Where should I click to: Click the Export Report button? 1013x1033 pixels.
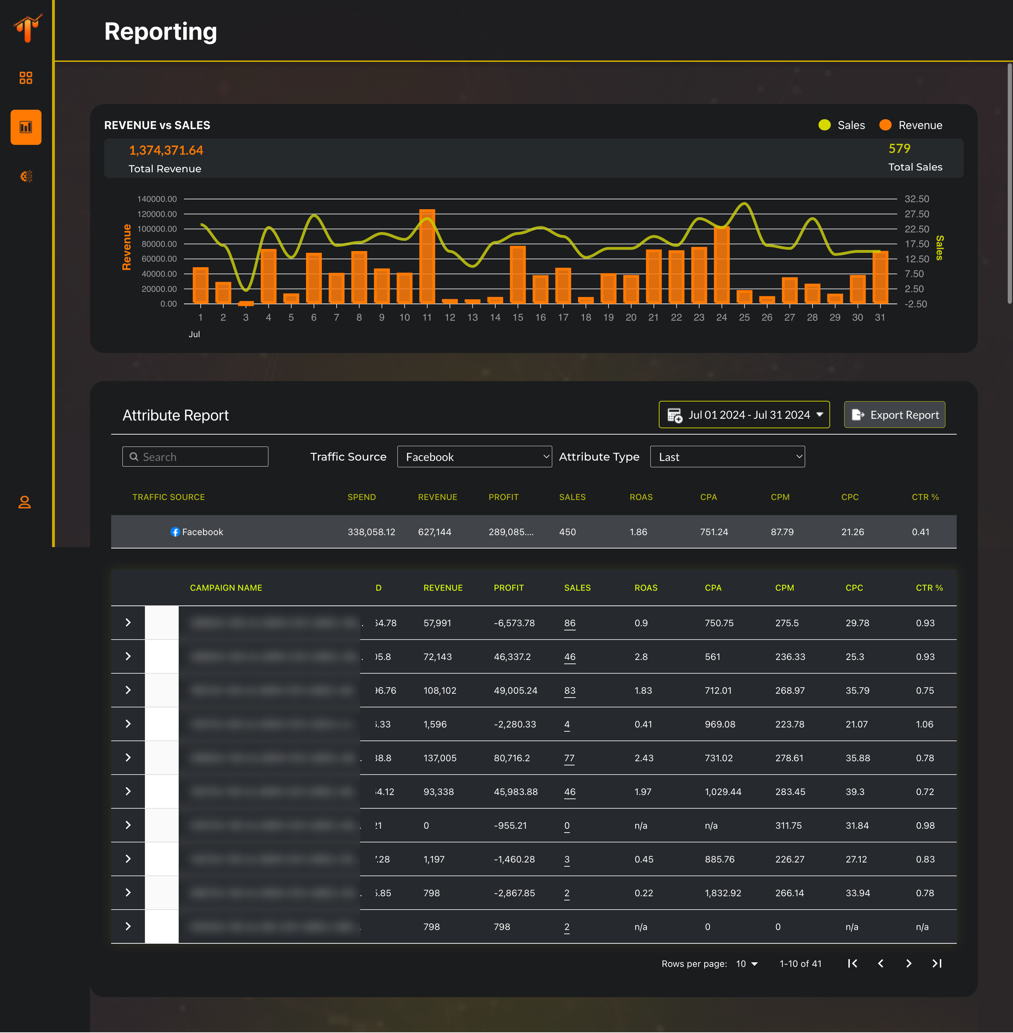[894, 415]
